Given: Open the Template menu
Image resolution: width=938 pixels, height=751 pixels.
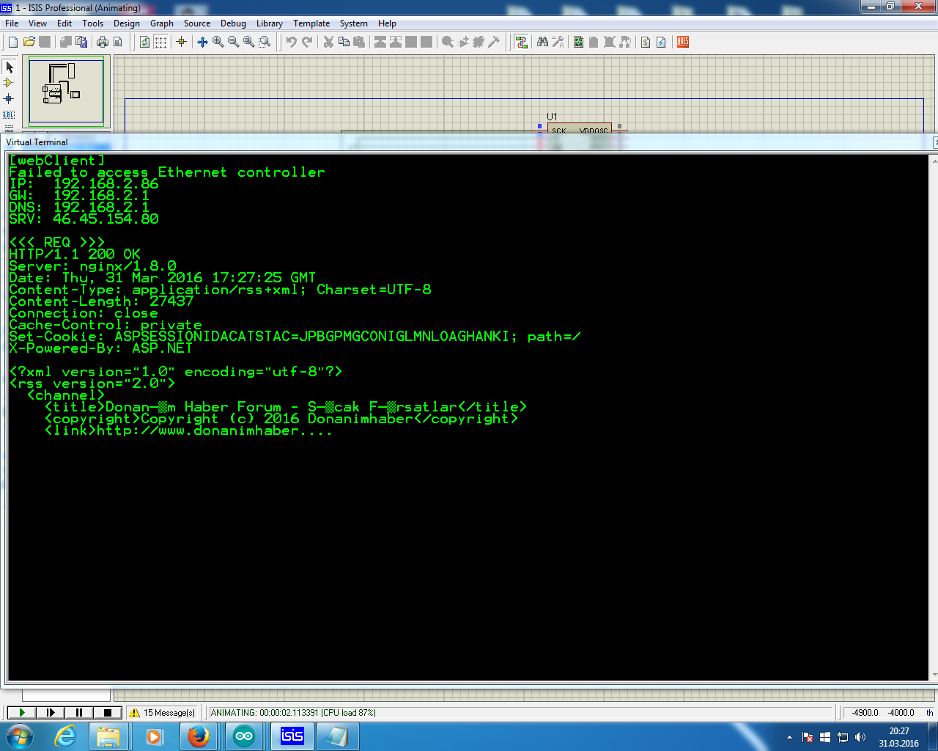Looking at the screenshot, I should 311,23.
